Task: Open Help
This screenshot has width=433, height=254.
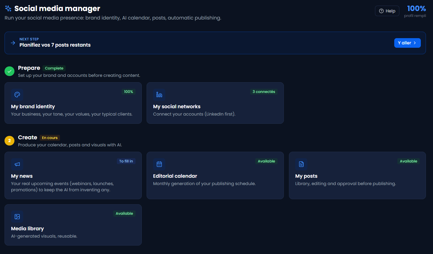Action: coord(387,11)
